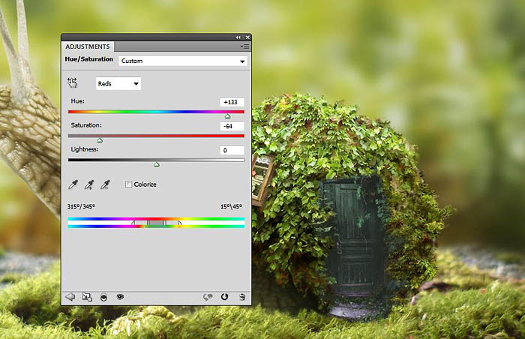The height and width of the screenshot is (339, 525).
Task: Switch panel to expanded view icon
Action: coord(87,297)
